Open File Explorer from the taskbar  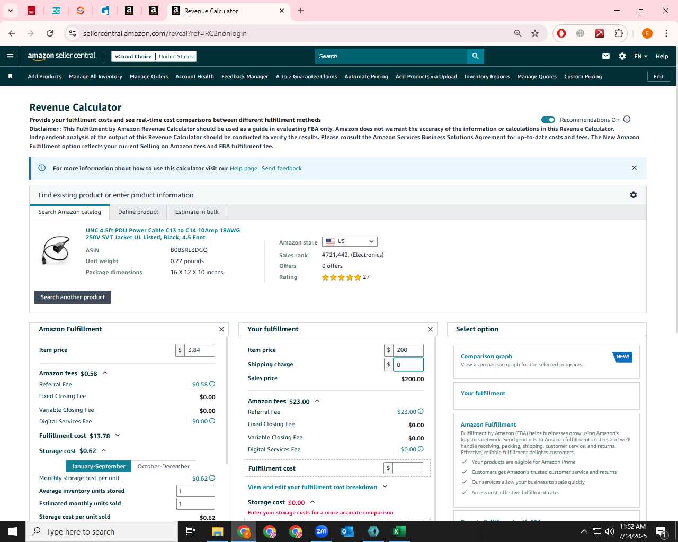point(217,531)
